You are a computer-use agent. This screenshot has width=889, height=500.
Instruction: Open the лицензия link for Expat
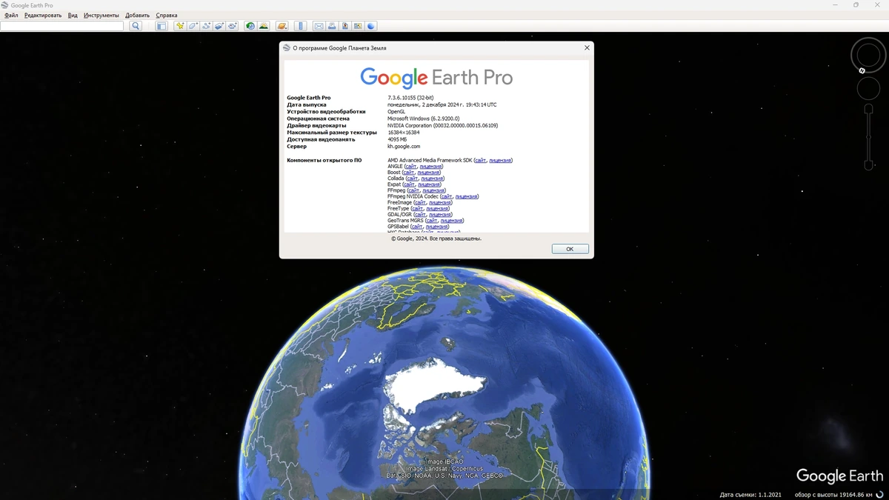click(x=429, y=184)
